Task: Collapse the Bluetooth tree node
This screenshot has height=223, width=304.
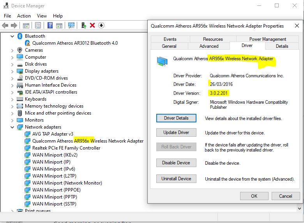Action: [x=12, y=36]
